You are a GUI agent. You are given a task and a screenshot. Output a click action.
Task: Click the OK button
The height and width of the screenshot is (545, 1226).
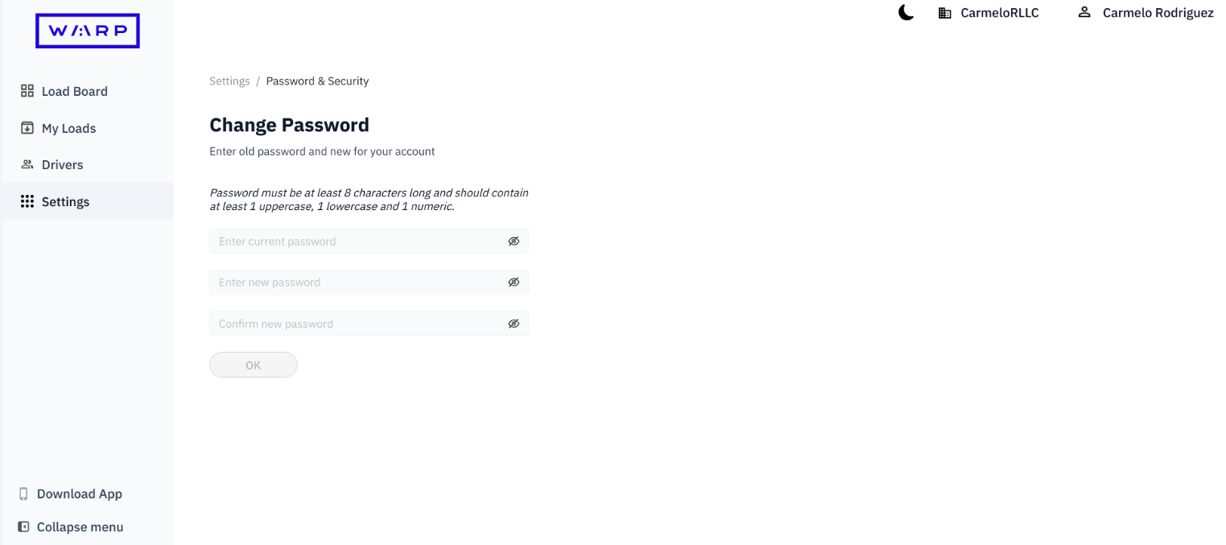point(254,365)
